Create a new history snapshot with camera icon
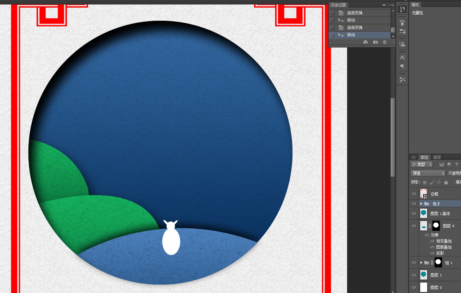The width and height of the screenshot is (461, 293). [x=375, y=42]
